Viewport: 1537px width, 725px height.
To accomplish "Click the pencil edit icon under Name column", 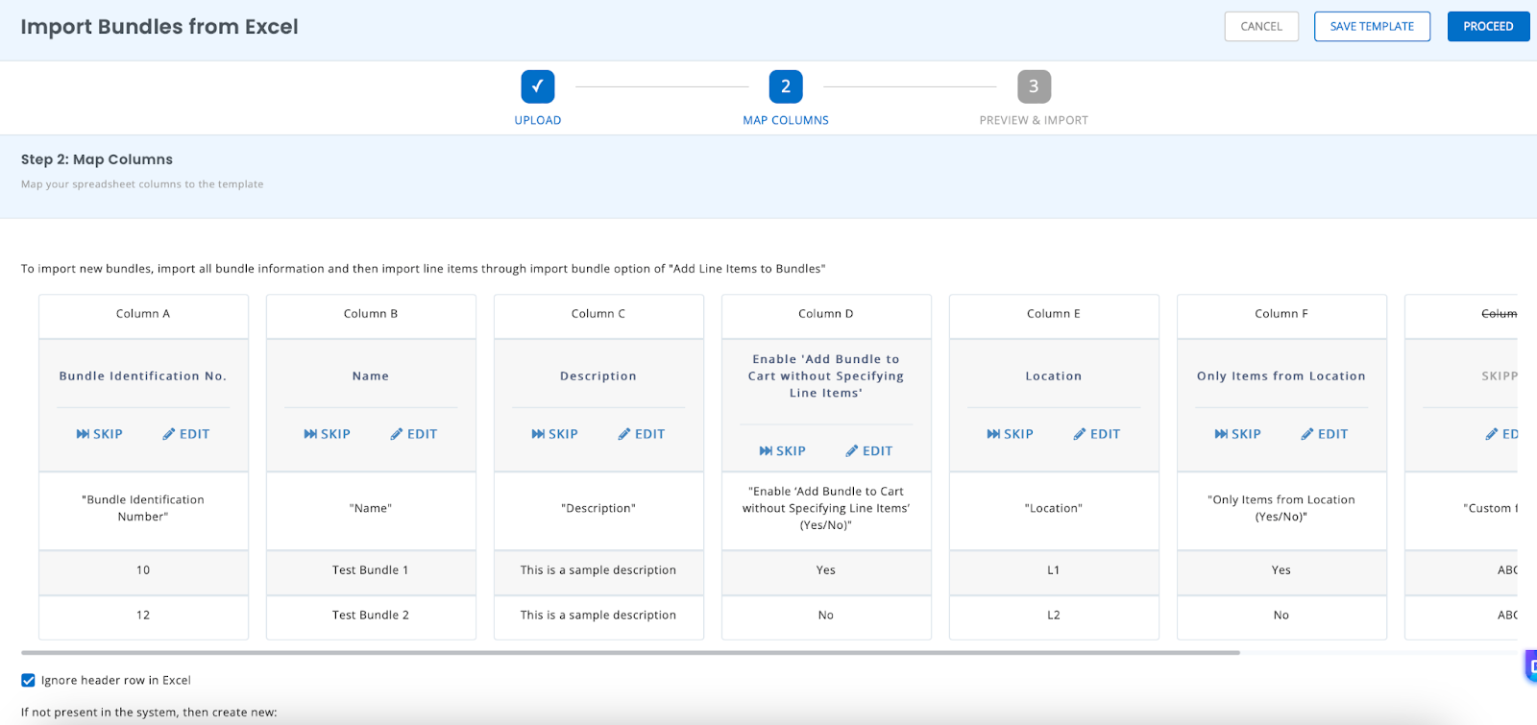I will point(397,434).
